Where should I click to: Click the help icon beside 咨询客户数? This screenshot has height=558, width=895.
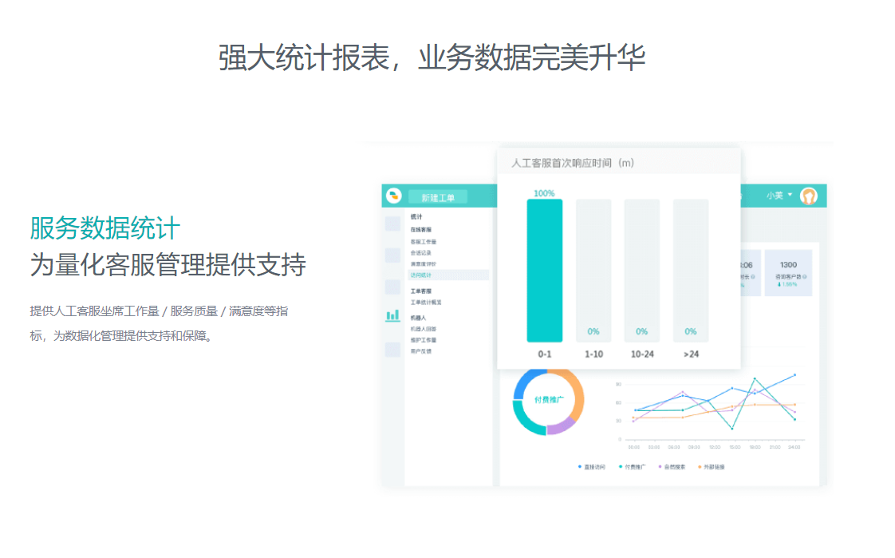tap(805, 276)
